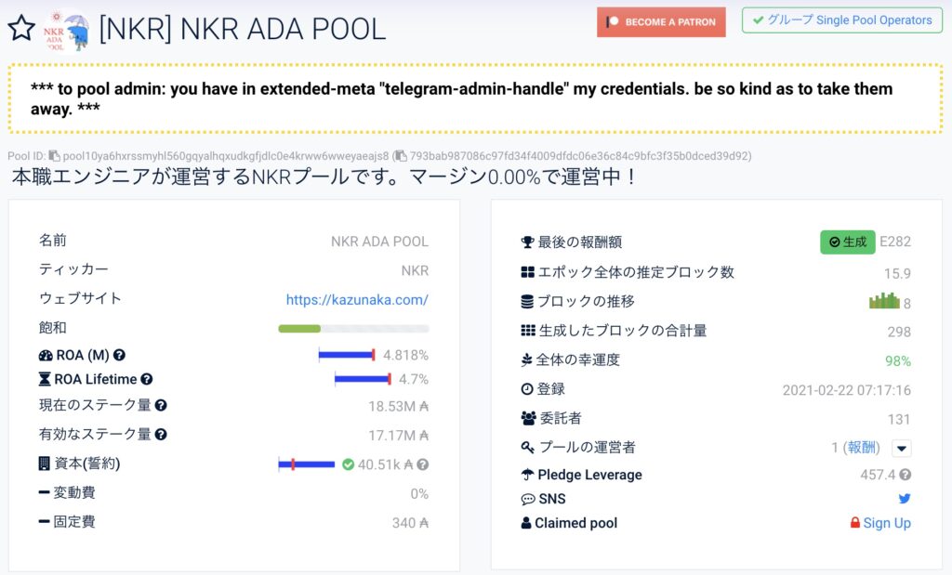952x575 pixels.
Task: Click the yellow-bordered pool admin notice message
Action: 475,98
